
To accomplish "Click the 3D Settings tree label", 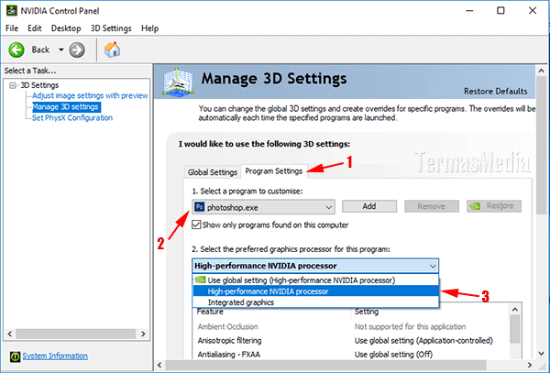I will click(x=39, y=85).
